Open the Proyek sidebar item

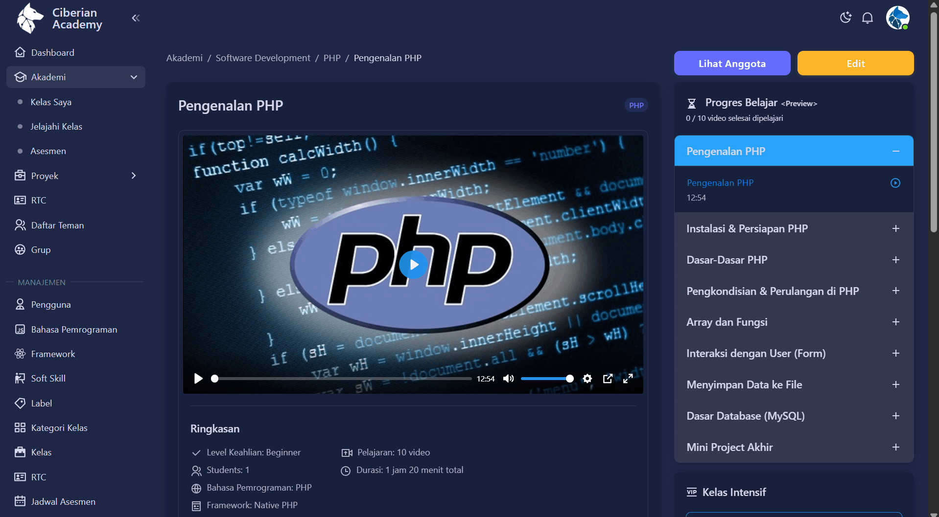44,176
